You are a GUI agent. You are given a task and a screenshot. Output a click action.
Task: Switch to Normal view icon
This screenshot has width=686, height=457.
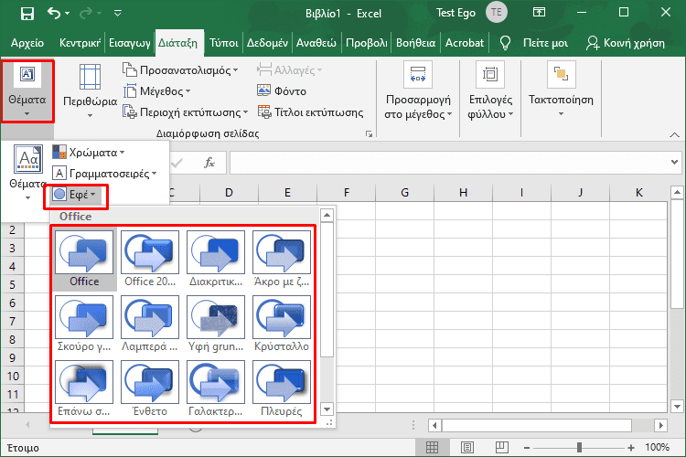tap(432, 447)
